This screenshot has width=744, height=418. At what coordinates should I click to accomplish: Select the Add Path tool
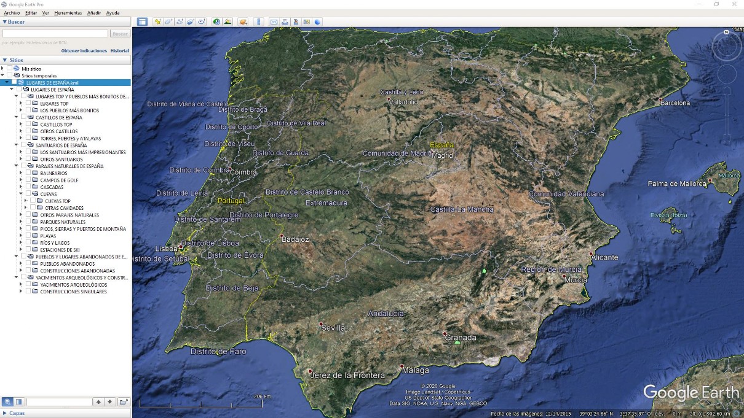click(180, 21)
